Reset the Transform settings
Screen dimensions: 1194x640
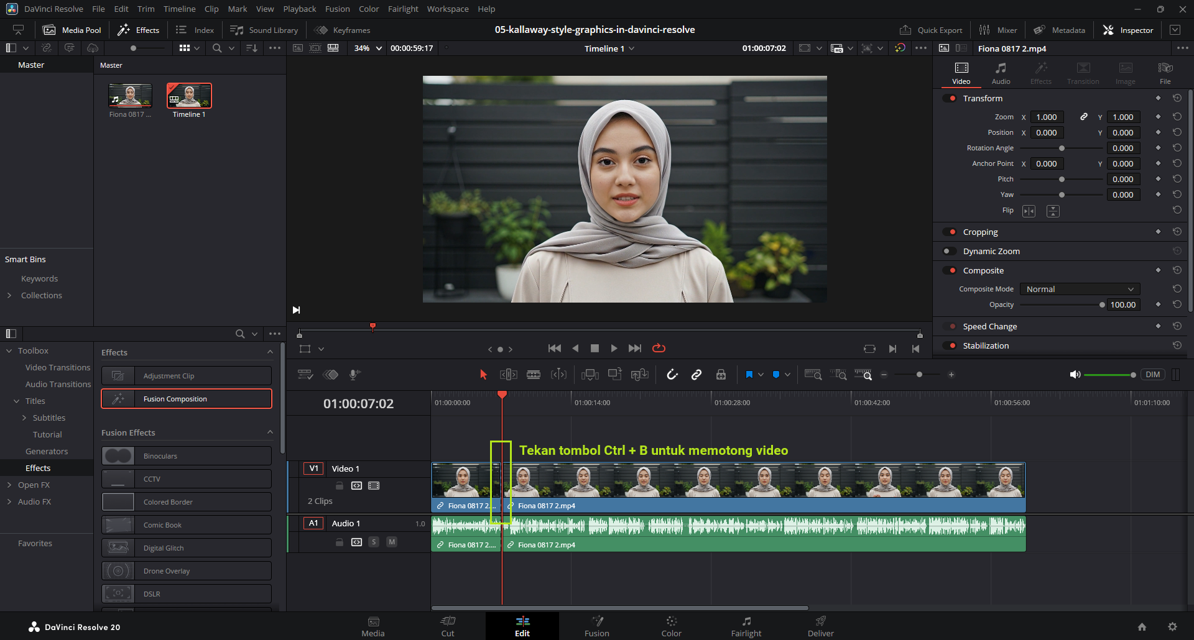point(1177,98)
